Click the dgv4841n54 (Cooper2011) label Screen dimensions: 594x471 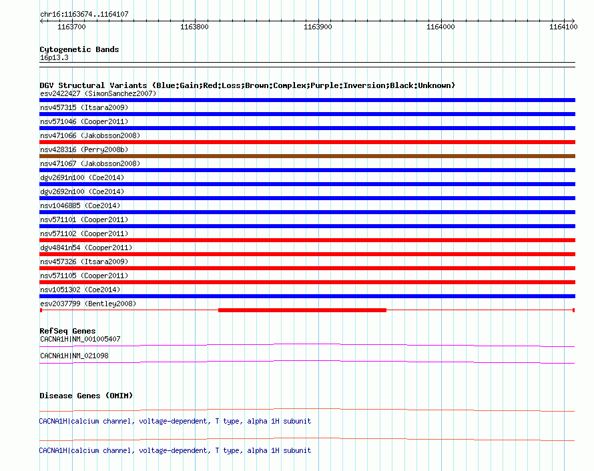tap(86, 248)
